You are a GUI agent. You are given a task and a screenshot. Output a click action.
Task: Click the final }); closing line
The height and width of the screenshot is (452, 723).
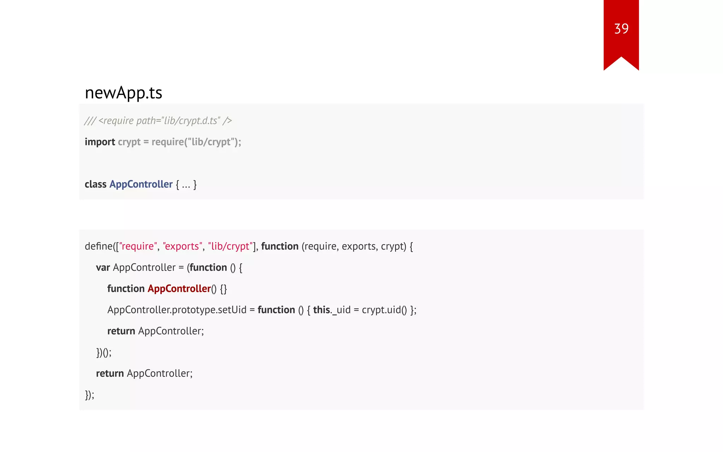point(90,394)
